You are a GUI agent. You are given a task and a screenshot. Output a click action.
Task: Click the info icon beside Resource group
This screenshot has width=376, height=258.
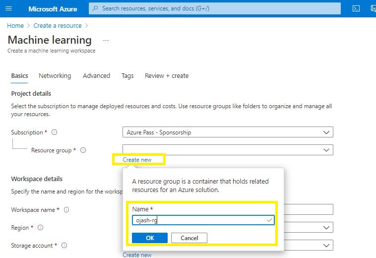[83, 150]
